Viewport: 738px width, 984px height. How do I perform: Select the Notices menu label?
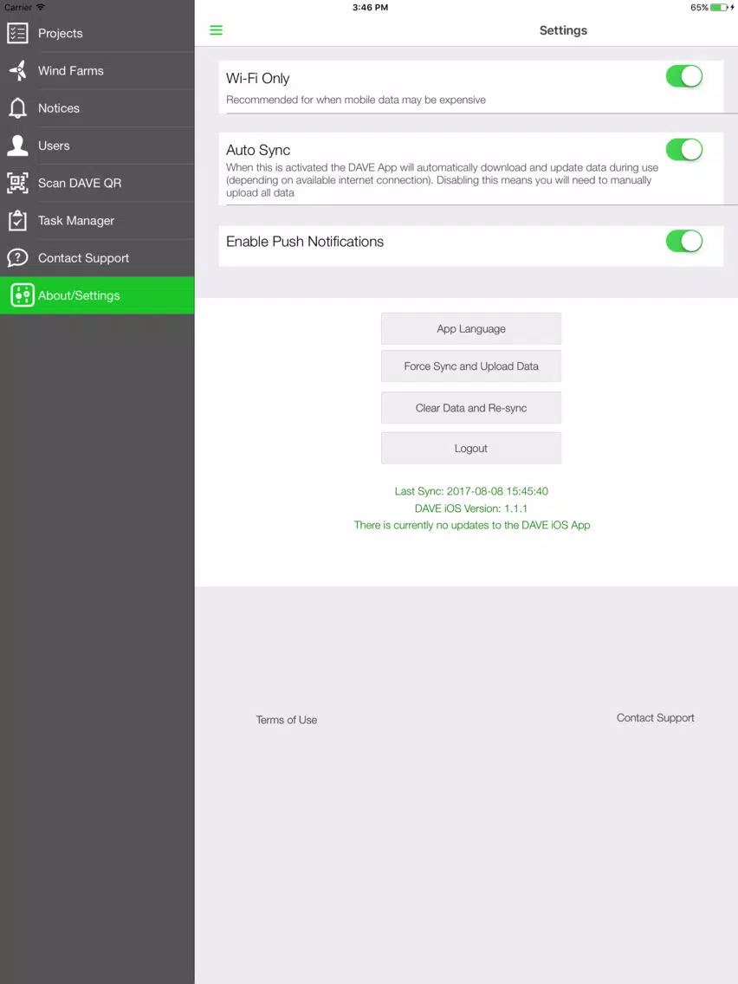(58, 108)
